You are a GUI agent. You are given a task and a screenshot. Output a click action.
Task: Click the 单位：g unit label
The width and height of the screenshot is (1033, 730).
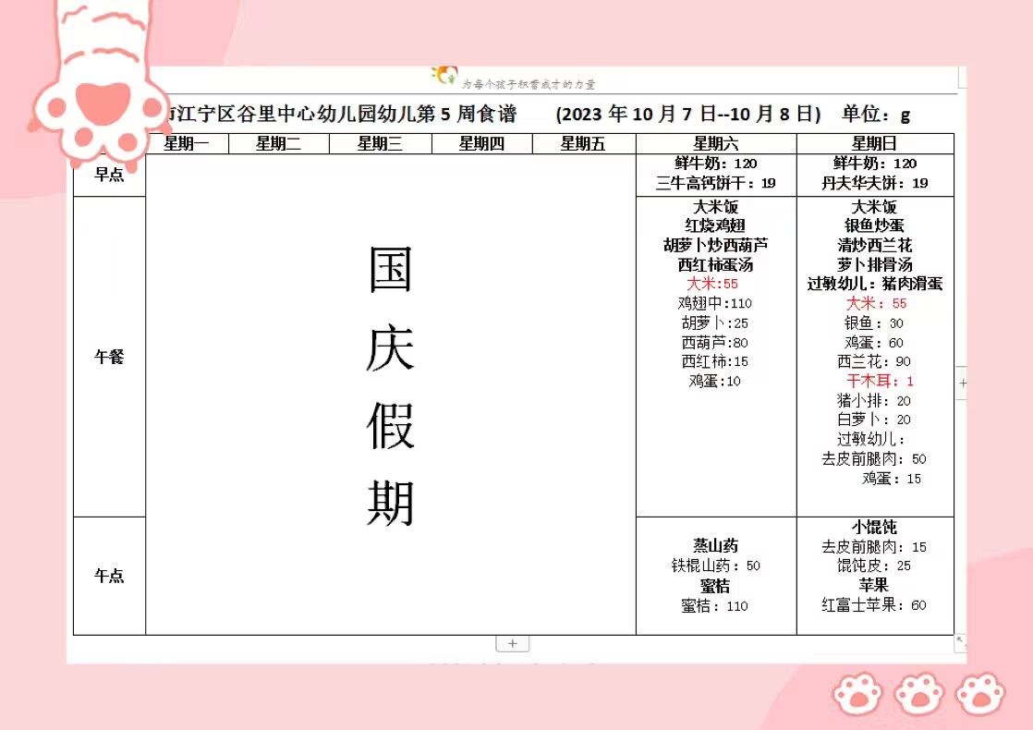(x=876, y=114)
